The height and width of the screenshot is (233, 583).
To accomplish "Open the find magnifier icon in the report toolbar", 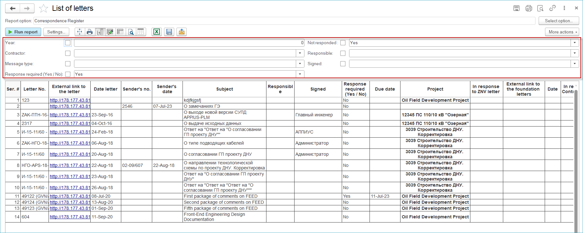I will click(x=131, y=32).
